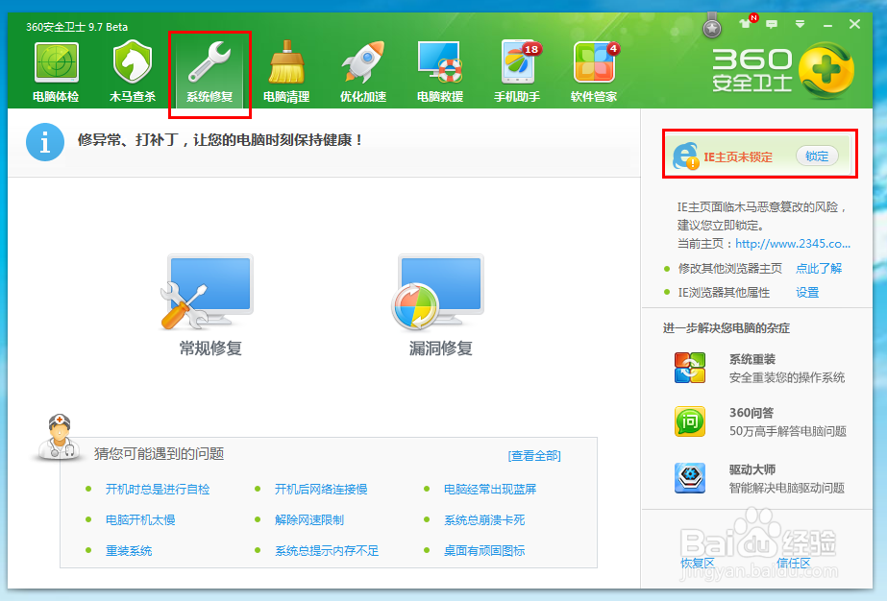The image size is (887, 601).
Task: Open 电脑开机太慢 problem
Action: coord(140,520)
